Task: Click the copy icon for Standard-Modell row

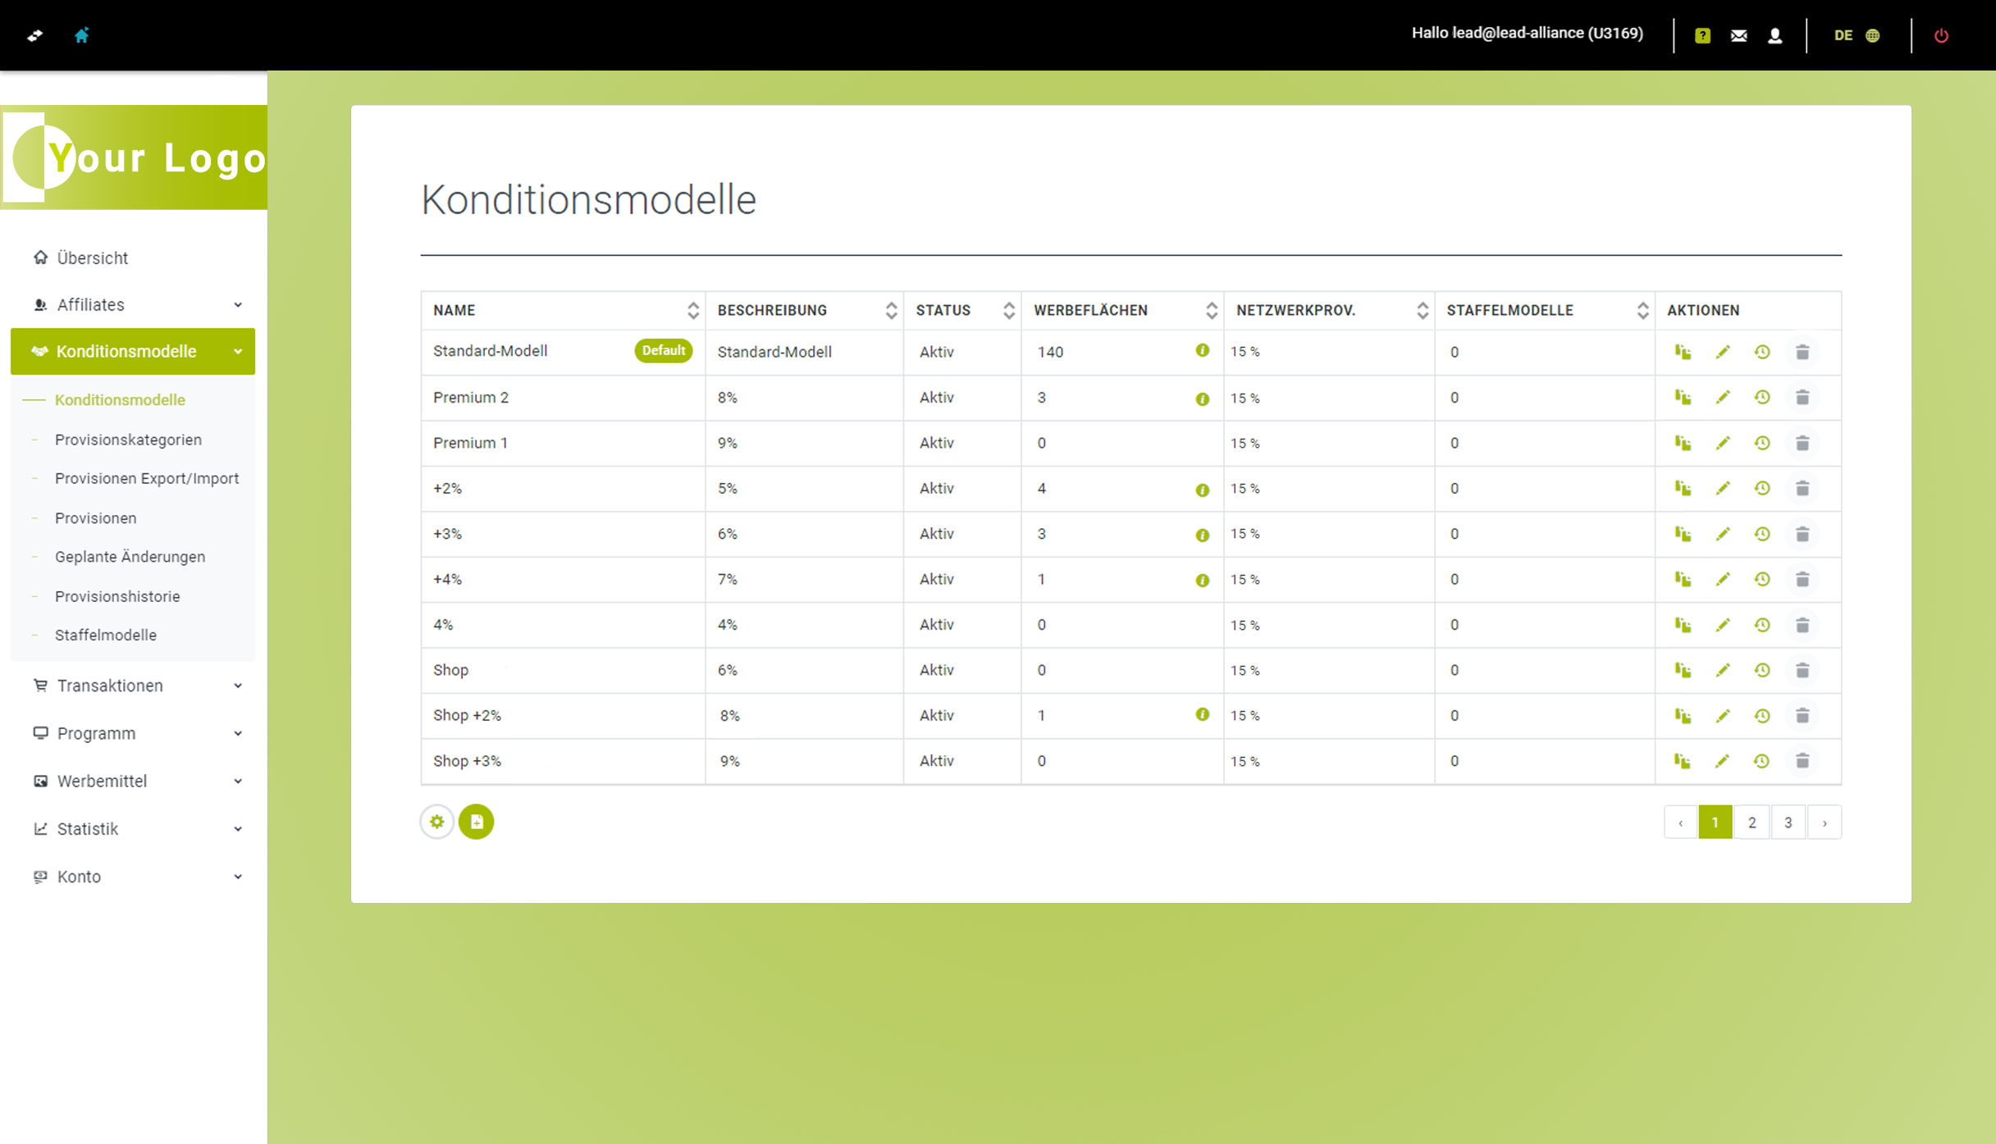Action: 1683,352
